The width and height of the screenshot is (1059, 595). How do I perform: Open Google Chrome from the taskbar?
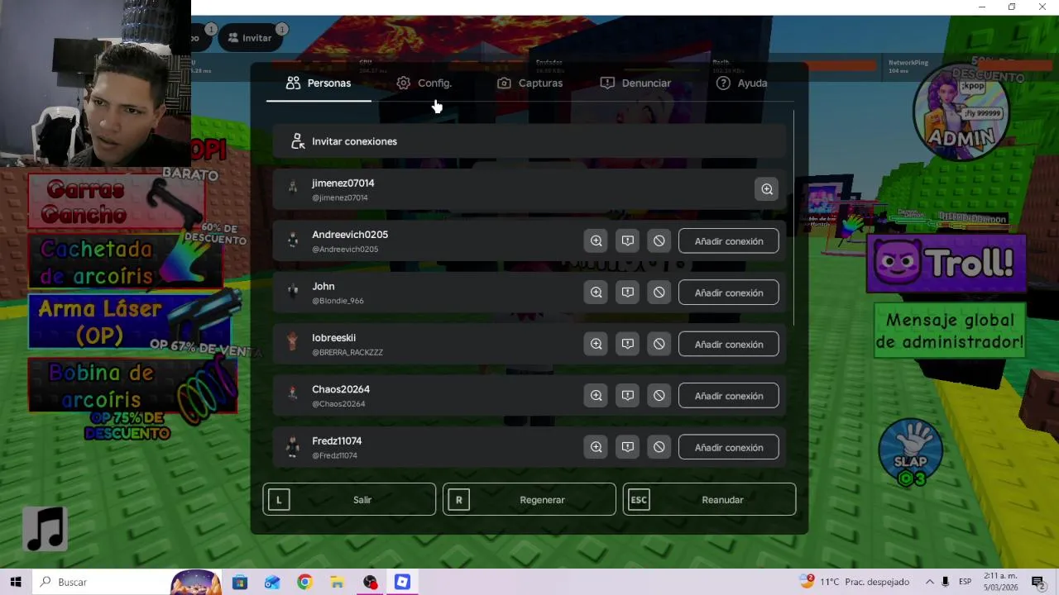[304, 582]
